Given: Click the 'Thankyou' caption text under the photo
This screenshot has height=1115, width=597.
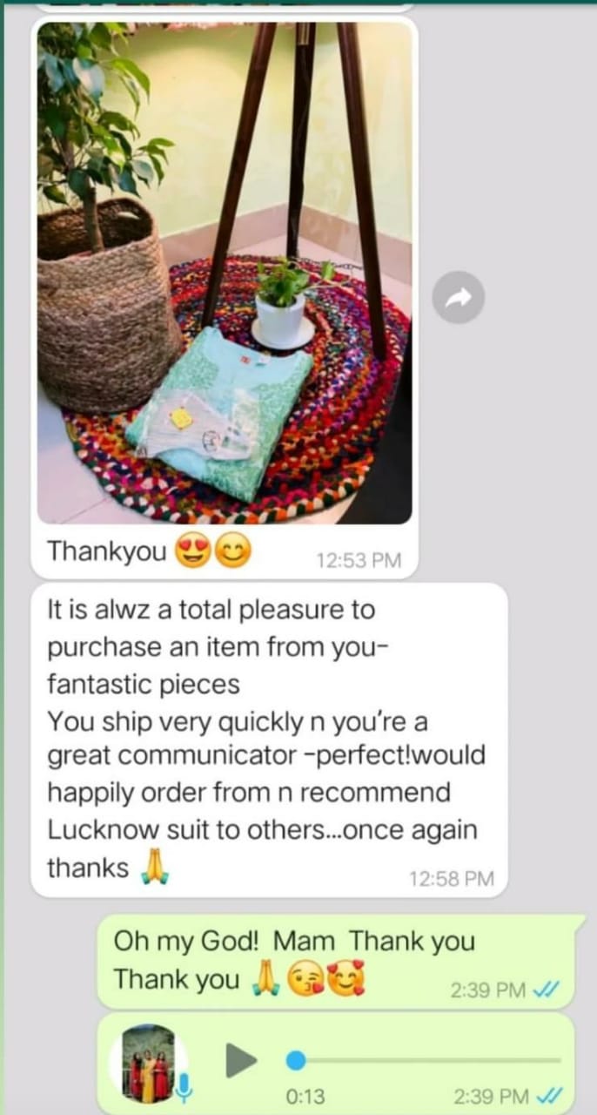Looking at the screenshot, I should 106,551.
